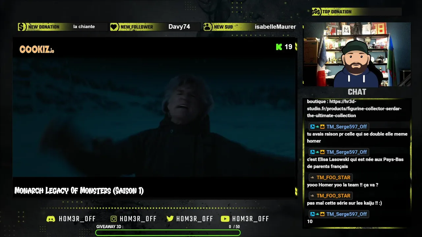Click the New Sub label
Viewport: 422px width, 237px height.
point(223,27)
